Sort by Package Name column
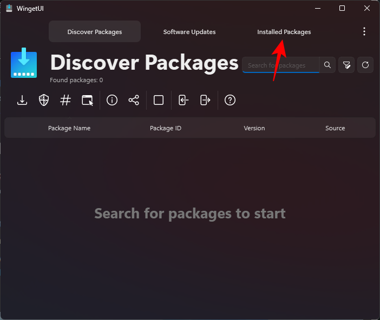 coord(69,128)
